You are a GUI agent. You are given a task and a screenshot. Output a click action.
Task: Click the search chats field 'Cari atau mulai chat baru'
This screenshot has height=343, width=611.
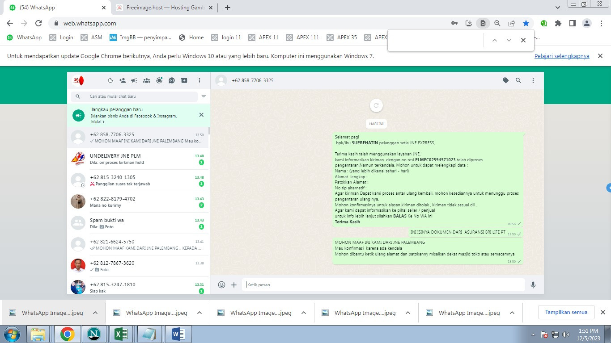(134, 96)
